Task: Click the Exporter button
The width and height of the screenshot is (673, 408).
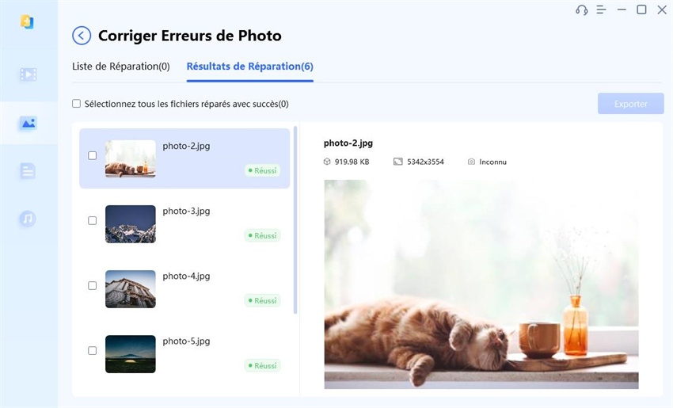Action: coord(630,104)
